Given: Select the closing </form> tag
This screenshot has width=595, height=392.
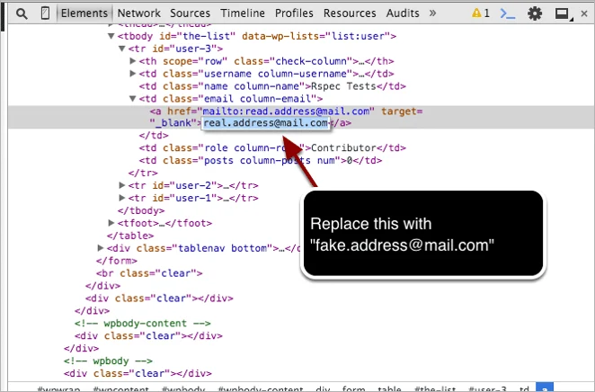Looking at the screenshot, I should point(117,261).
